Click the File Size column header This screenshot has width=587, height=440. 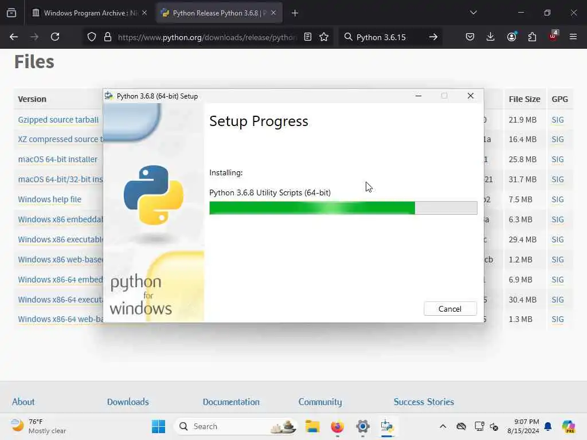(524, 99)
